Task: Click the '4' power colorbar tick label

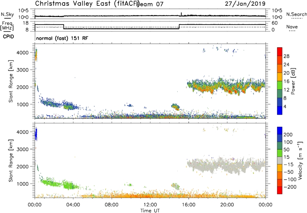Action: tap(285, 106)
